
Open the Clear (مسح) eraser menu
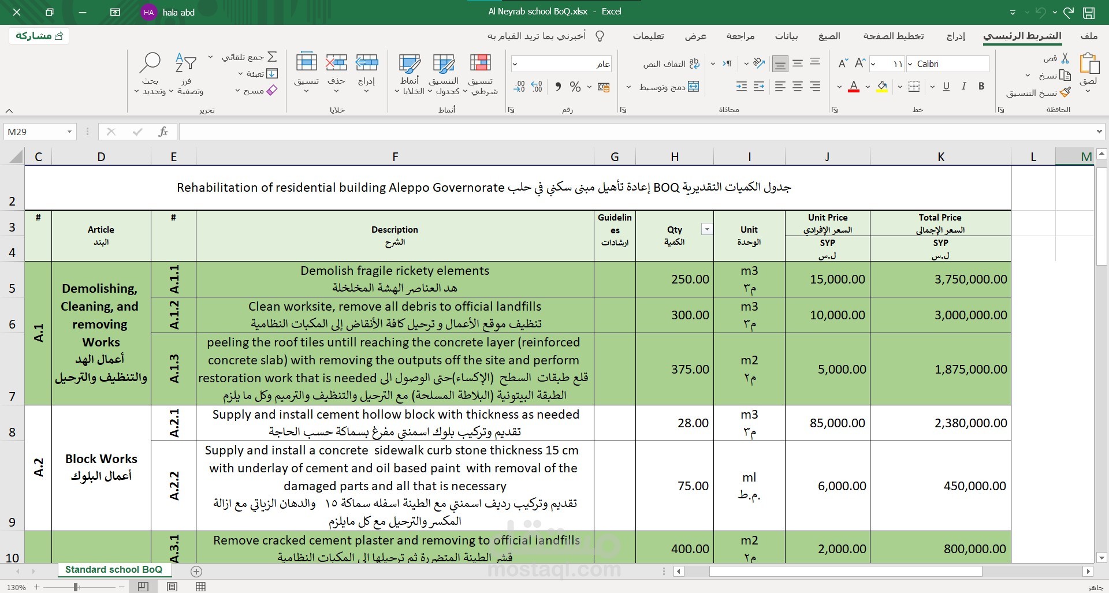256,91
